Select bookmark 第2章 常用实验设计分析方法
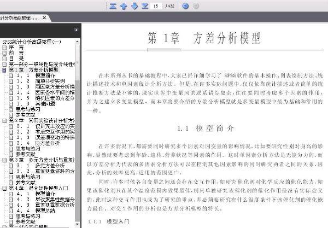The width and height of the screenshot is (328, 228). 42,120
